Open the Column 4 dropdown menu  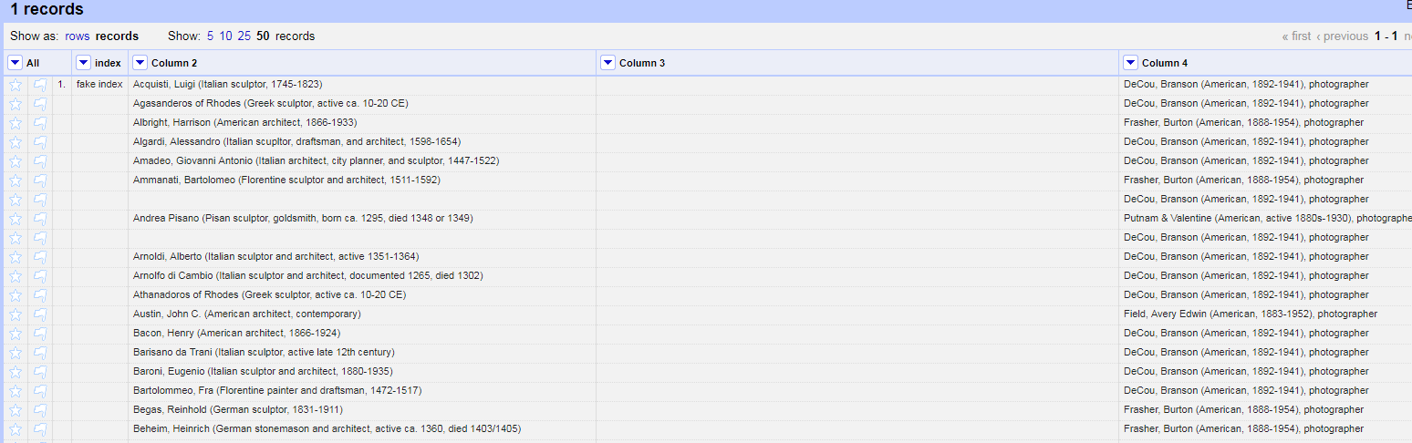1130,63
